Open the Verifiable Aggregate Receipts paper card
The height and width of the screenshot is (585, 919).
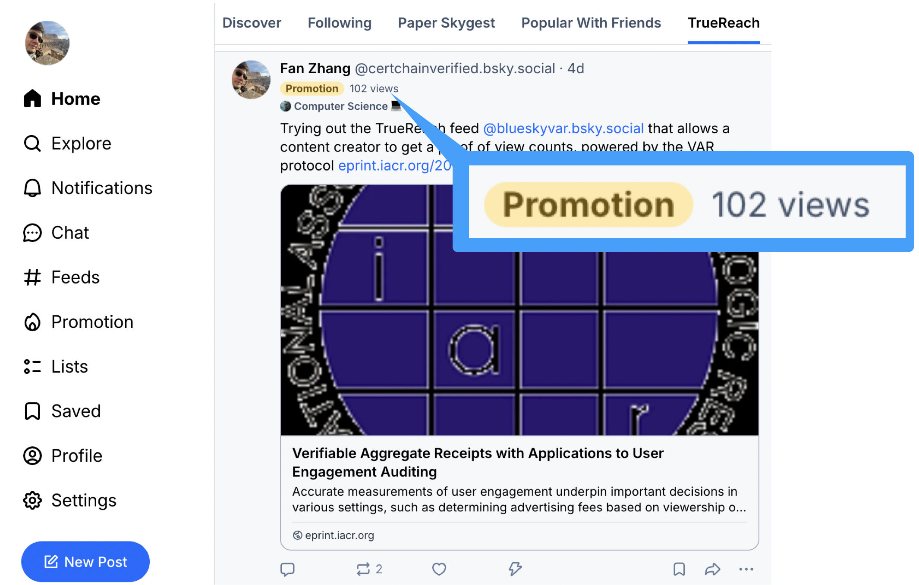[478, 462]
